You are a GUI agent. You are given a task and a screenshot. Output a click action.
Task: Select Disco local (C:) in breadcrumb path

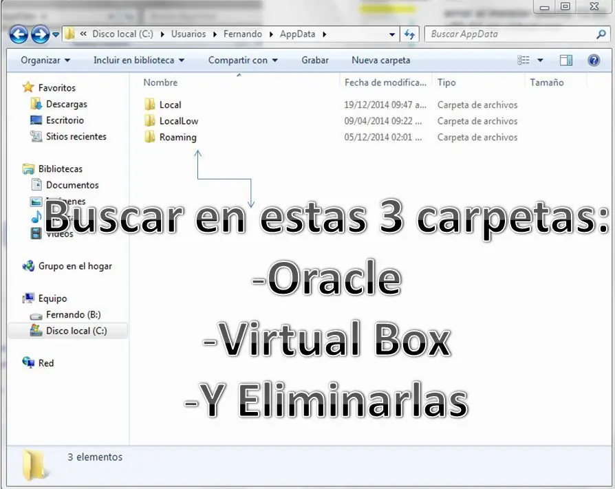122,34
